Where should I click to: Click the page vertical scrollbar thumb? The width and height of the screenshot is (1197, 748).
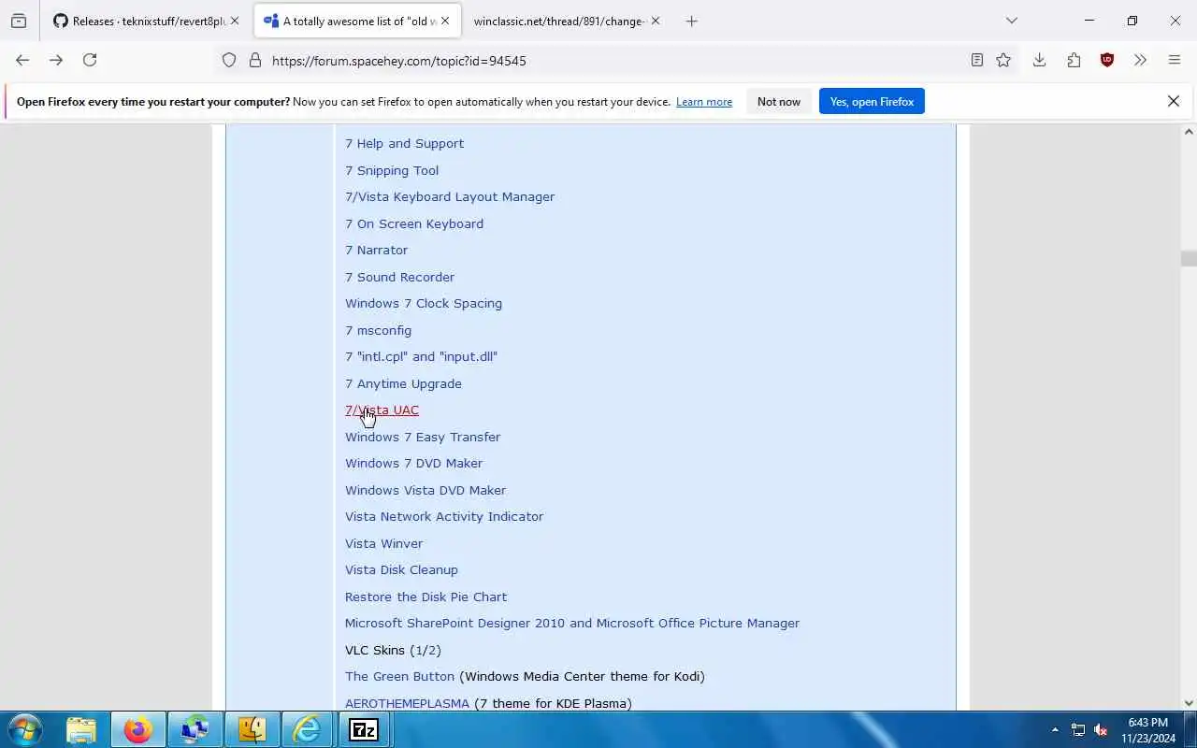[x=1189, y=258]
